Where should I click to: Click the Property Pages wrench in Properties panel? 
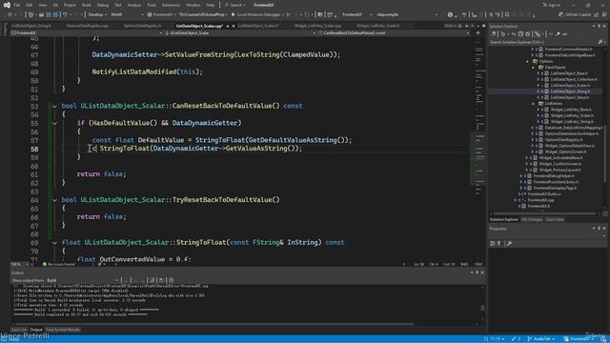[x=509, y=244]
